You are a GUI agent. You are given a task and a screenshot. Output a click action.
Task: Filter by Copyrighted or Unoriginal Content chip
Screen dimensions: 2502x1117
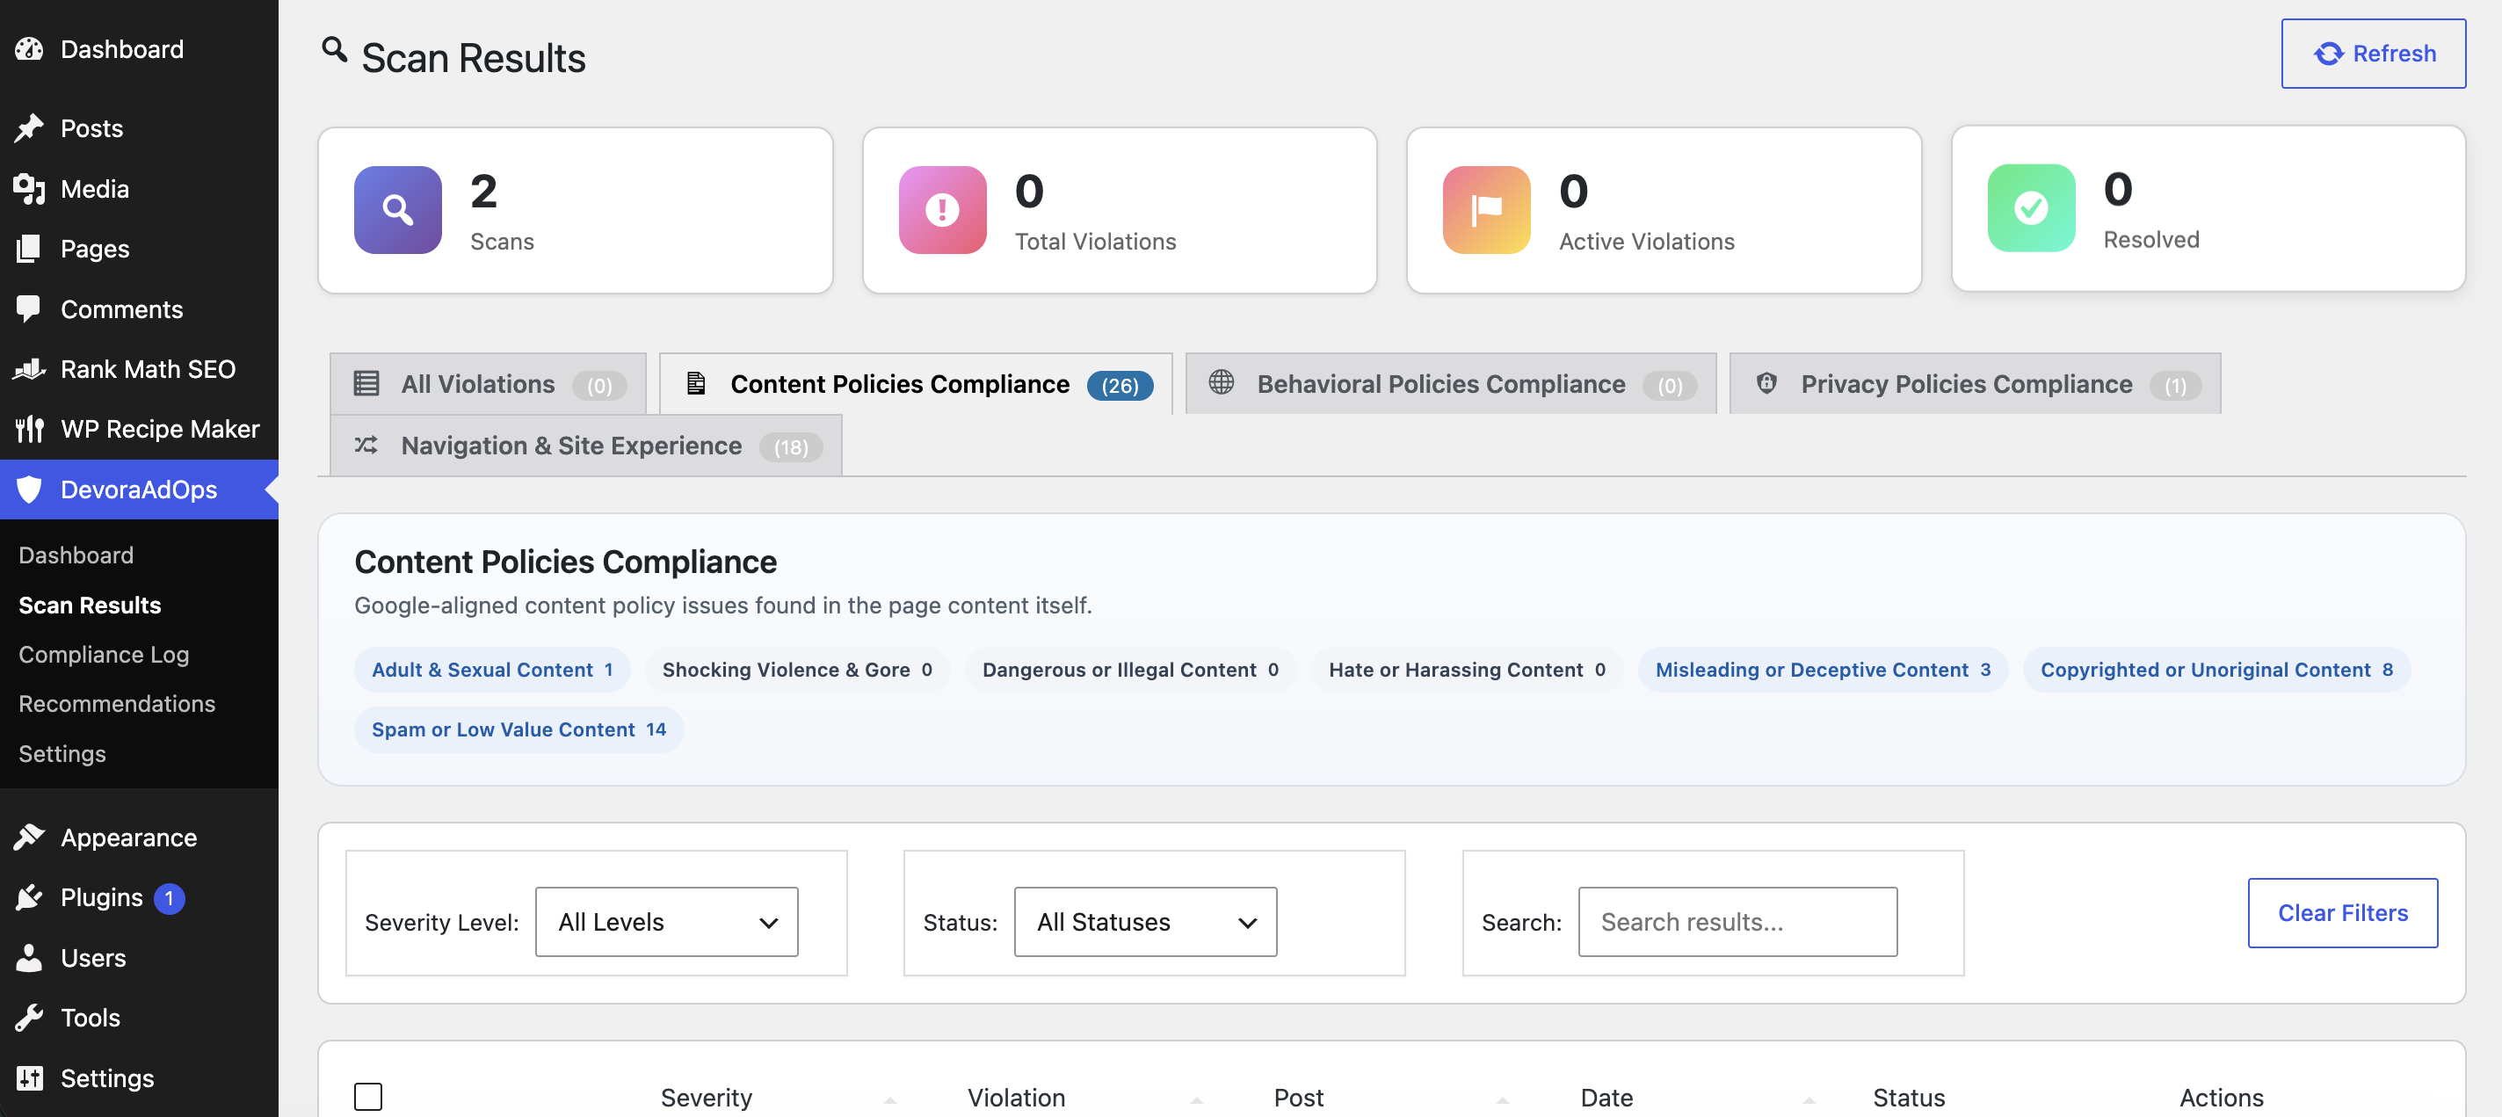[2216, 669]
